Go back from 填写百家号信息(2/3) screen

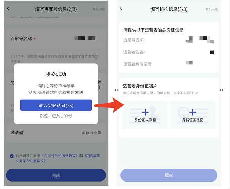[x=8, y=9]
